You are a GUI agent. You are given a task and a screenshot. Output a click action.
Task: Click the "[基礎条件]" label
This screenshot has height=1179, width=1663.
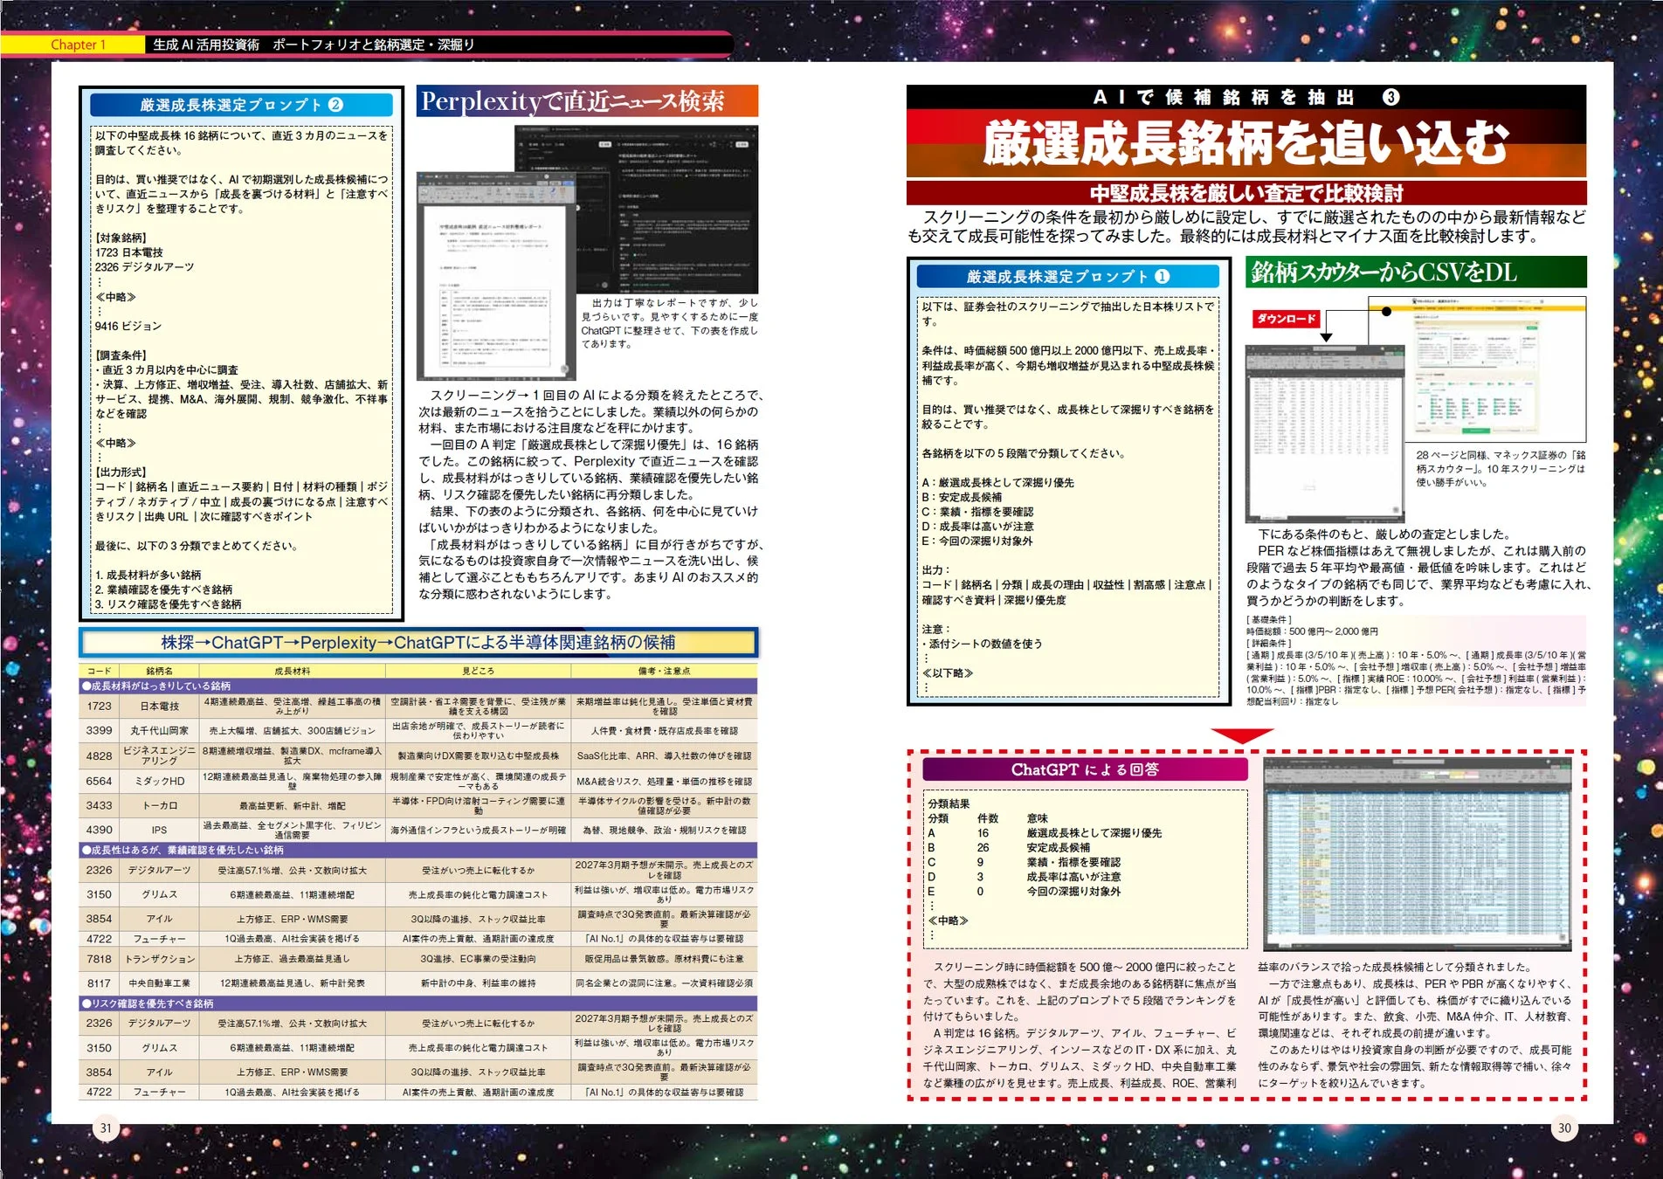(x=1269, y=619)
